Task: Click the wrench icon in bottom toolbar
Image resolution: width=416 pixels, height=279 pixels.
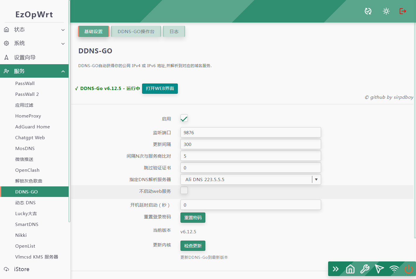Action: click(x=365, y=269)
